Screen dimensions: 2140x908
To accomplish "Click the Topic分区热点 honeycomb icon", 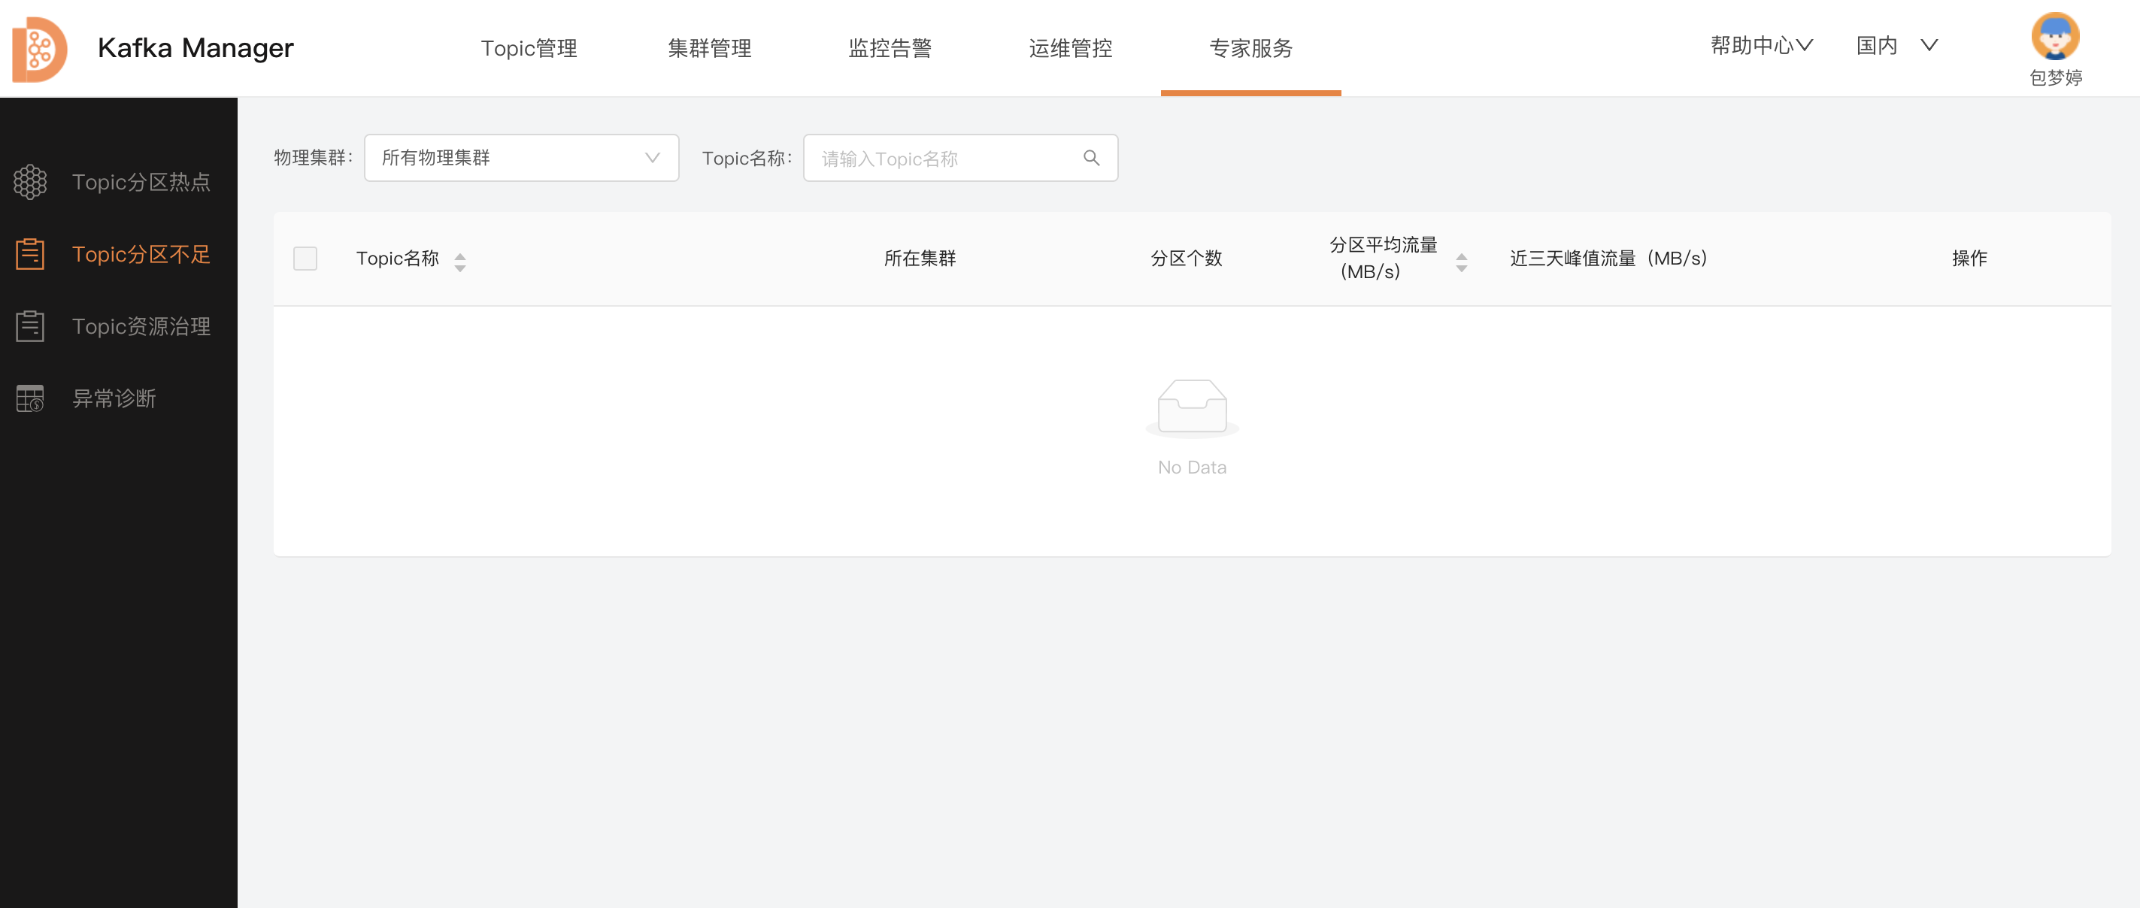I will coord(31,182).
